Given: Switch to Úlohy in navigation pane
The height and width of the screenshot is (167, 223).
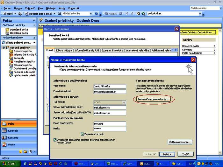Looking at the screenshot, I should tap(19, 144).
